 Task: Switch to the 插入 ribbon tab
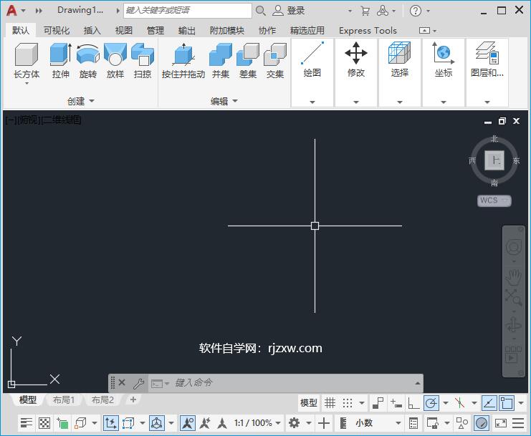click(92, 31)
